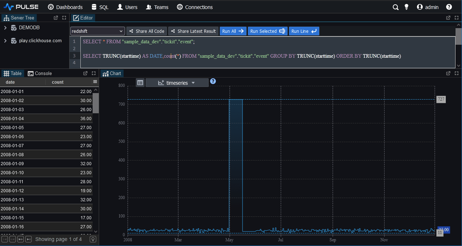Switch to the Table tab
Image resolution: width=462 pixels, height=246 pixels.
[x=13, y=73]
